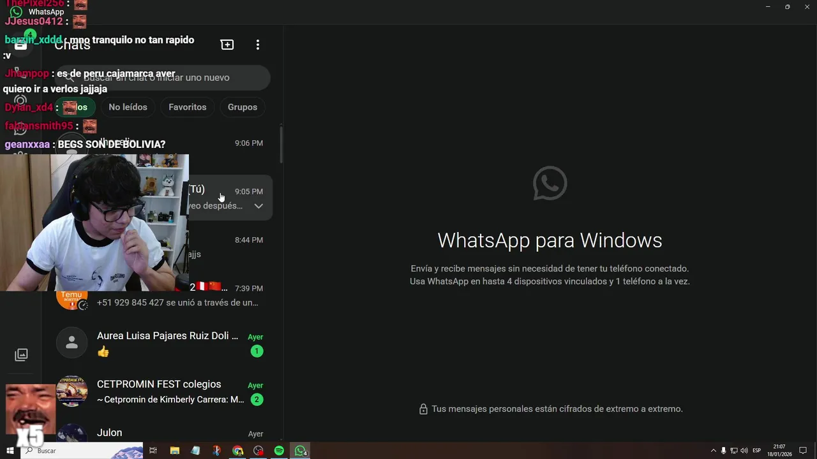Image resolution: width=817 pixels, height=459 pixels.
Task: Open File Explorer from the taskbar
Action: coord(174,451)
